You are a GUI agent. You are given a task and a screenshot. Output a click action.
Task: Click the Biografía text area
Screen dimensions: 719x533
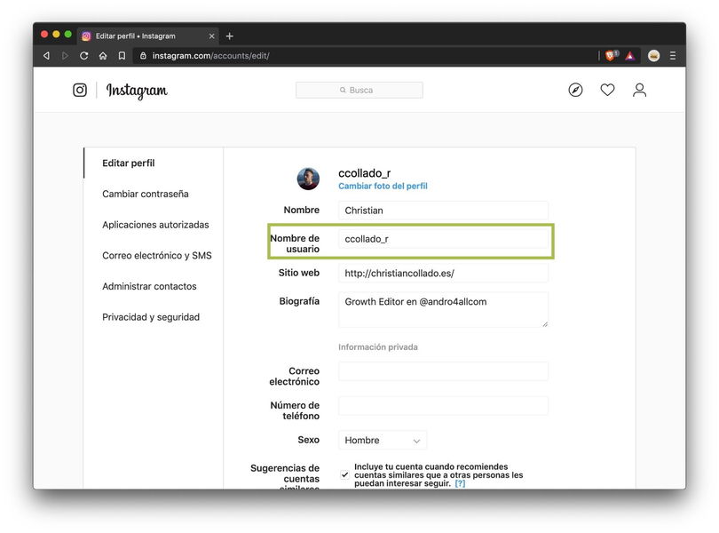(444, 309)
